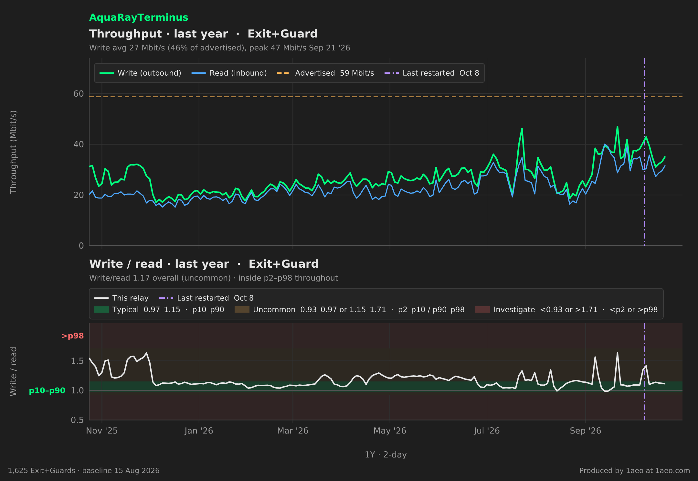The height and width of the screenshot is (481, 698).
Task: Click the green Typical color swatch
Action: tap(101, 310)
